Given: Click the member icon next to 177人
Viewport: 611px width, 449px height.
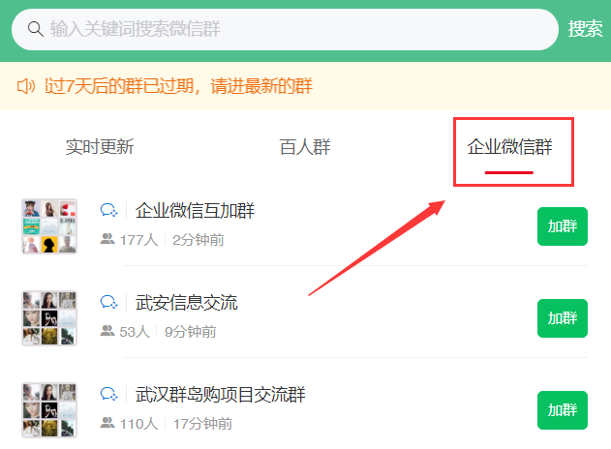Looking at the screenshot, I should click(107, 239).
